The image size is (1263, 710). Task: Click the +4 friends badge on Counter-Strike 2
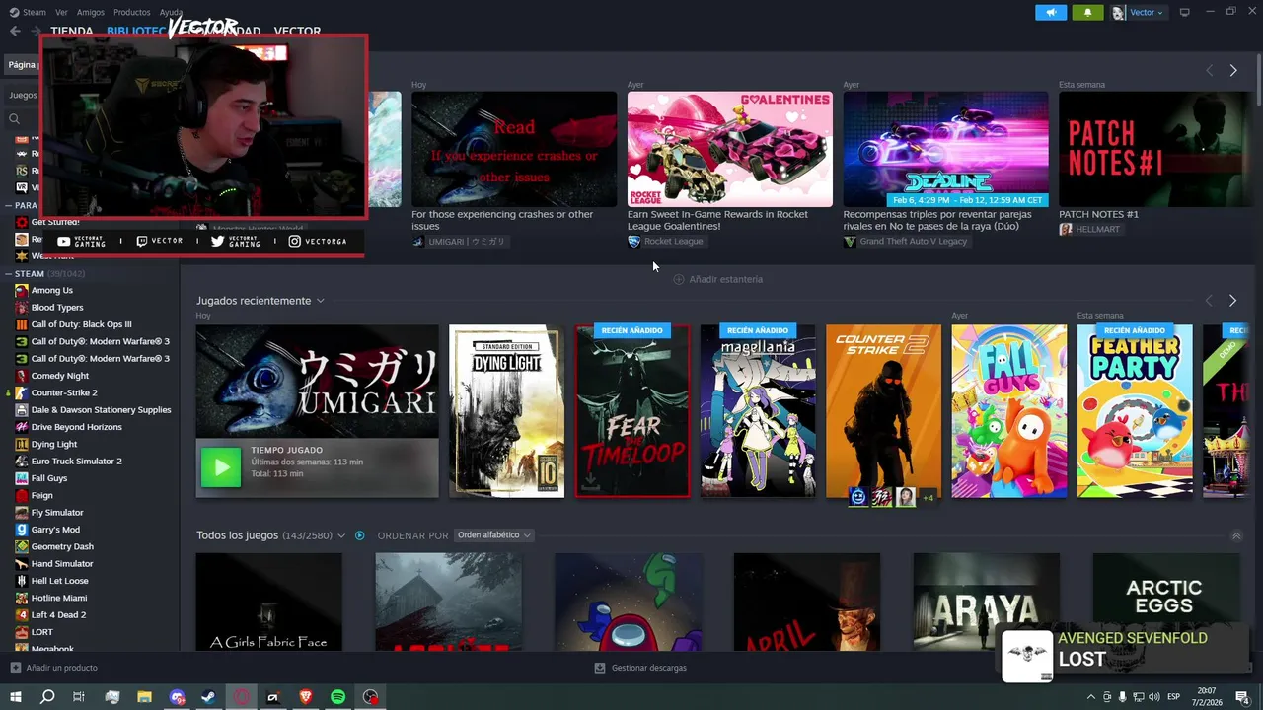coord(928,498)
